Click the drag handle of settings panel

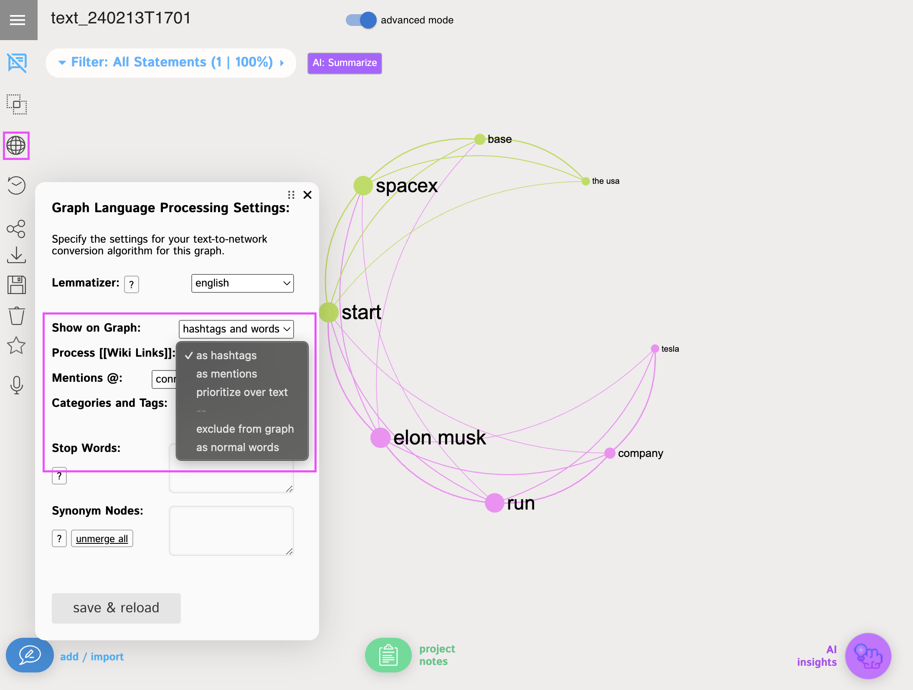291,195
